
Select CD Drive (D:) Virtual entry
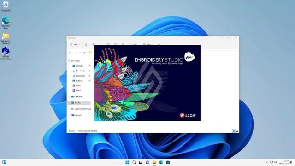(x=81, y=109)
